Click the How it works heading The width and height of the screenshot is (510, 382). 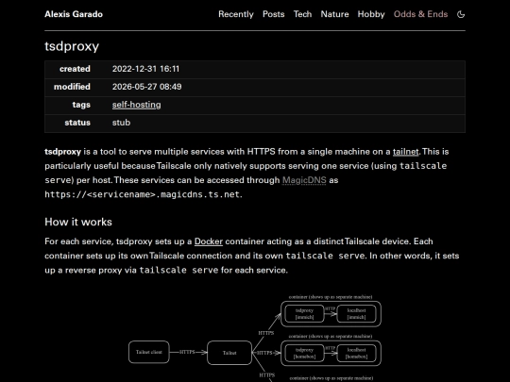click(78, 222)
